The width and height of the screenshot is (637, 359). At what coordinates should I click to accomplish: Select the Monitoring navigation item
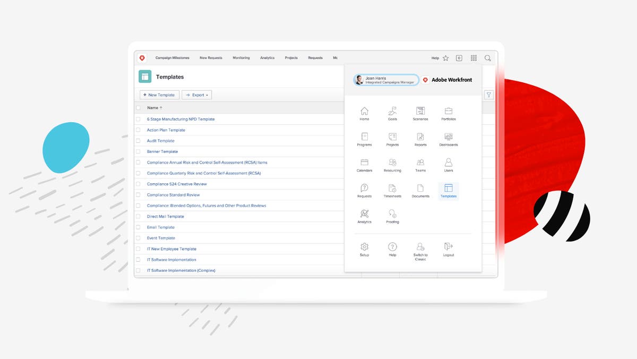pos(241,58)
